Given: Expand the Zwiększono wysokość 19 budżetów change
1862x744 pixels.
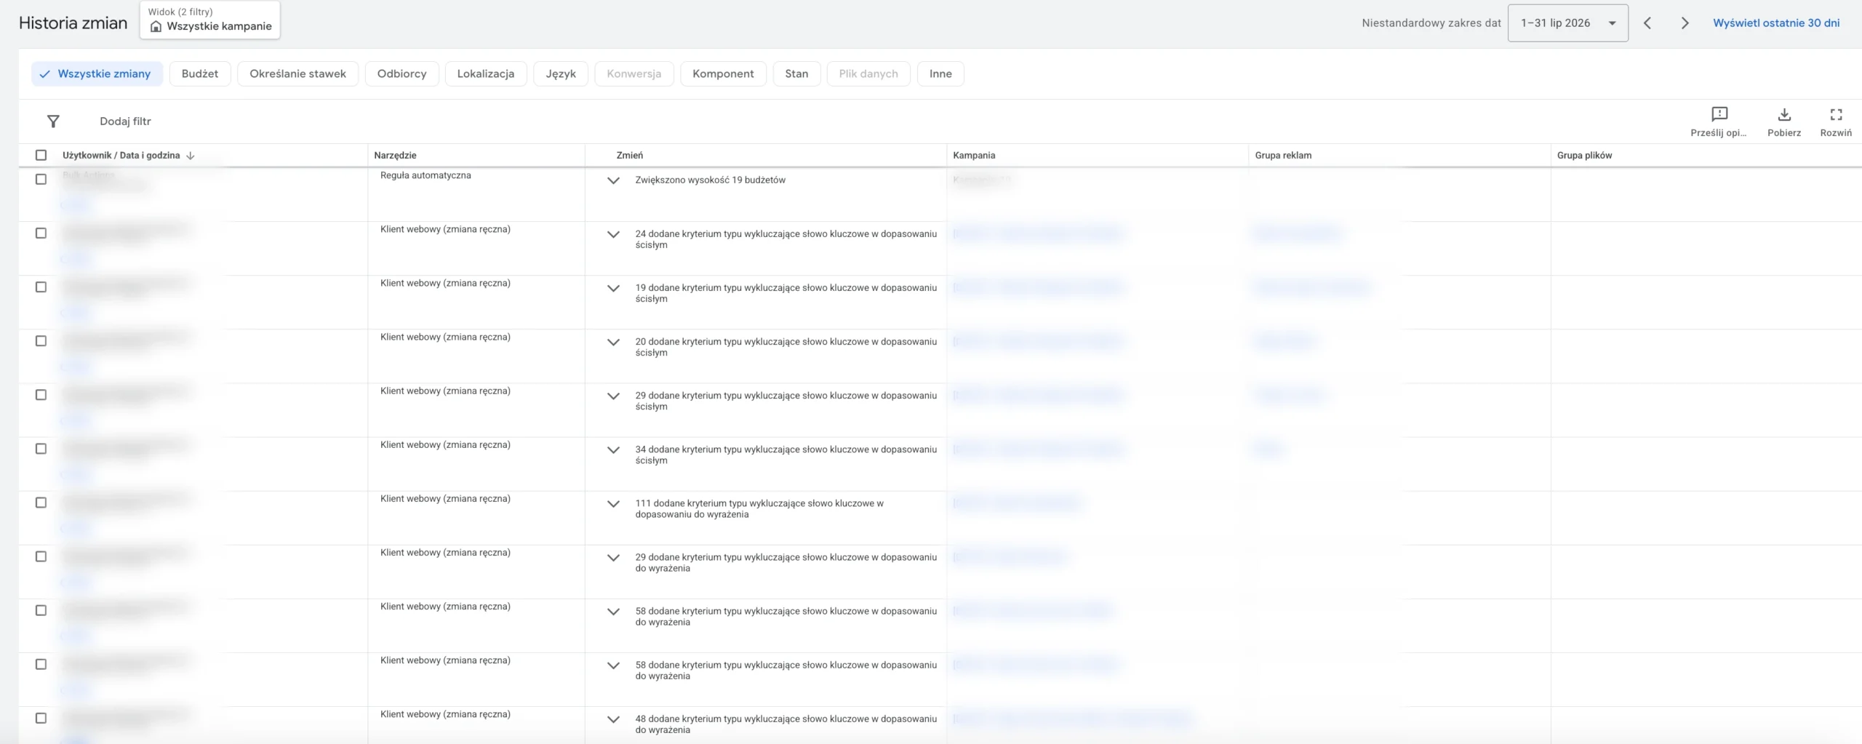Looking at the screenshot, I should [613, 180].
